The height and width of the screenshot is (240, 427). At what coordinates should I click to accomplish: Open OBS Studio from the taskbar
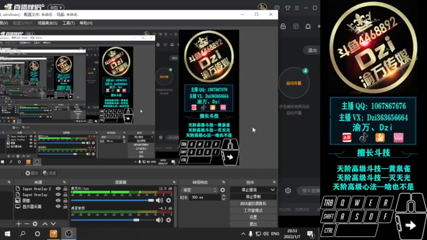pos(69,234)
